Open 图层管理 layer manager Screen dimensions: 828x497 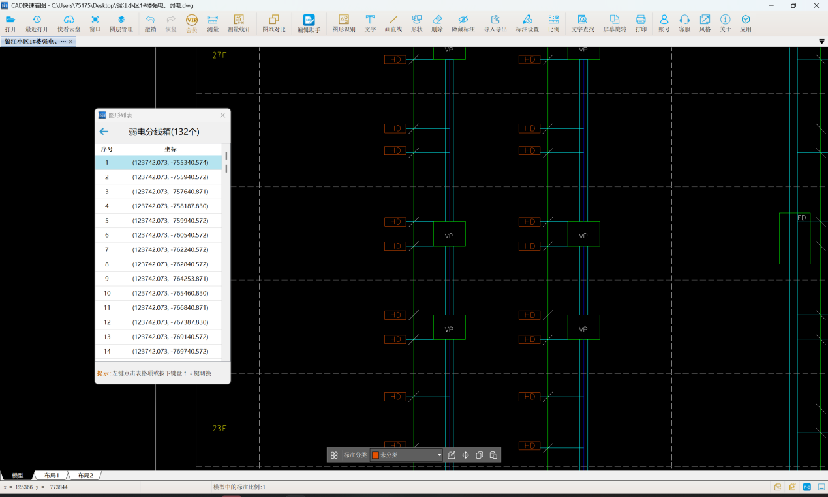pyautogui.click(x=121, y=23)
